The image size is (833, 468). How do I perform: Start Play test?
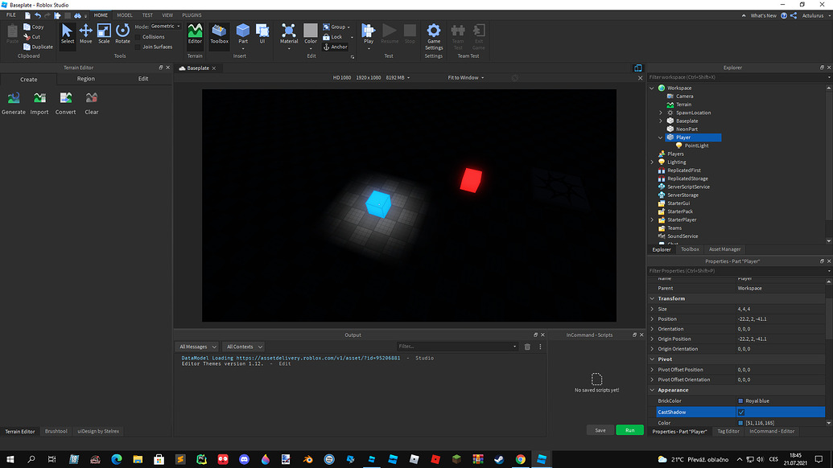[368, 34]
